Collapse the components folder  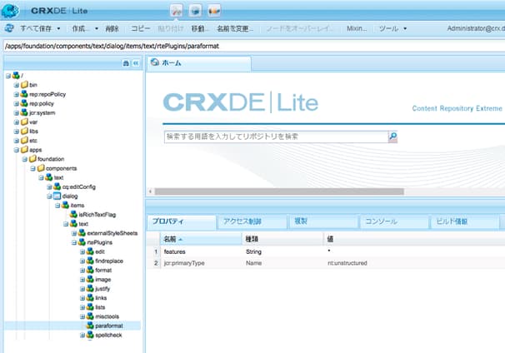tap(32, 168)
